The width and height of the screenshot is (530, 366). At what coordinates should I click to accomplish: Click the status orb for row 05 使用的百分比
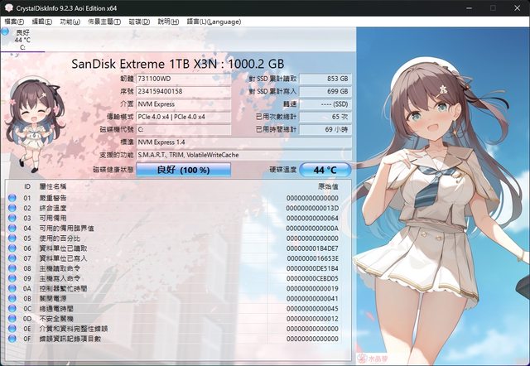pyautogui.click(x=12, y=238)
